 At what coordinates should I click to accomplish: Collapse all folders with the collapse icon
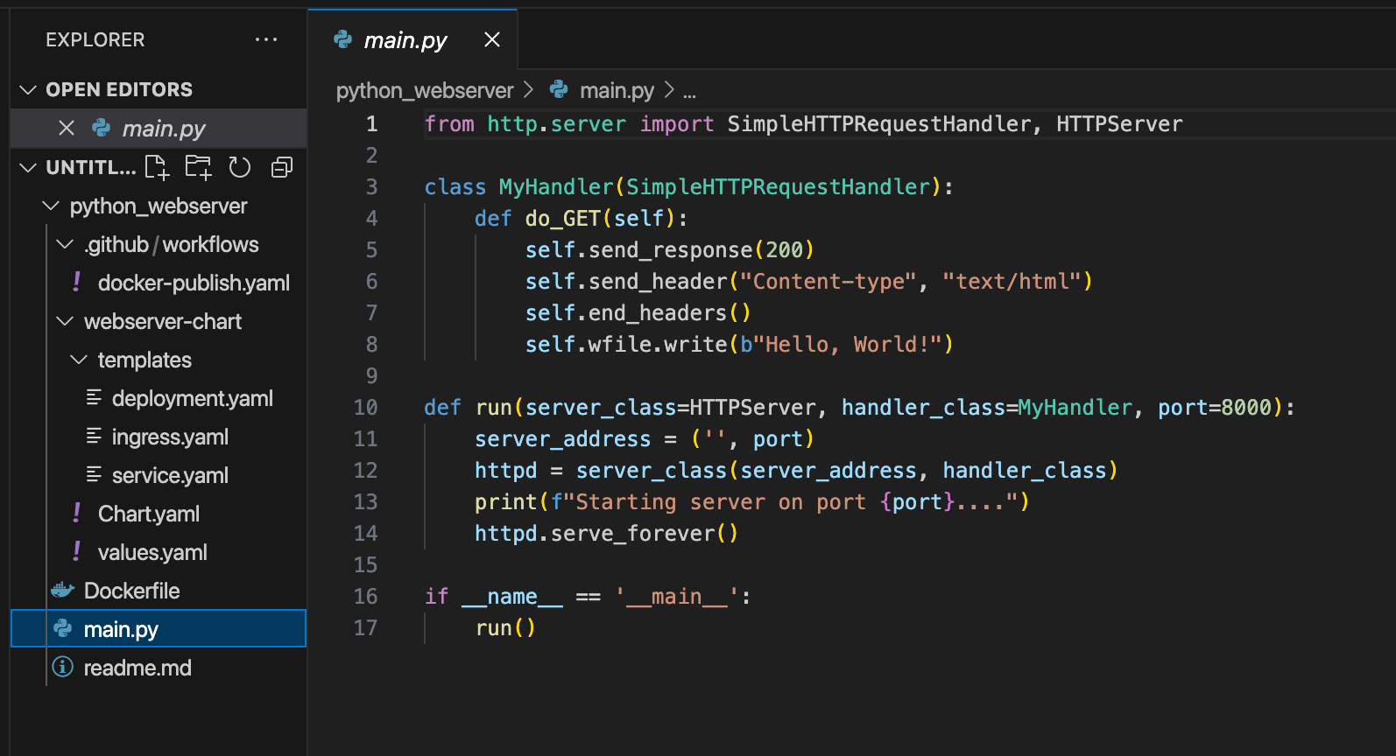[x=282, y=167]
